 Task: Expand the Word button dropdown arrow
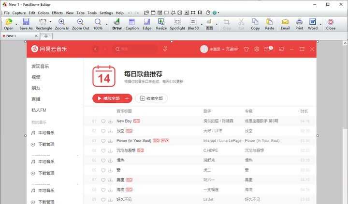point(320,24)
